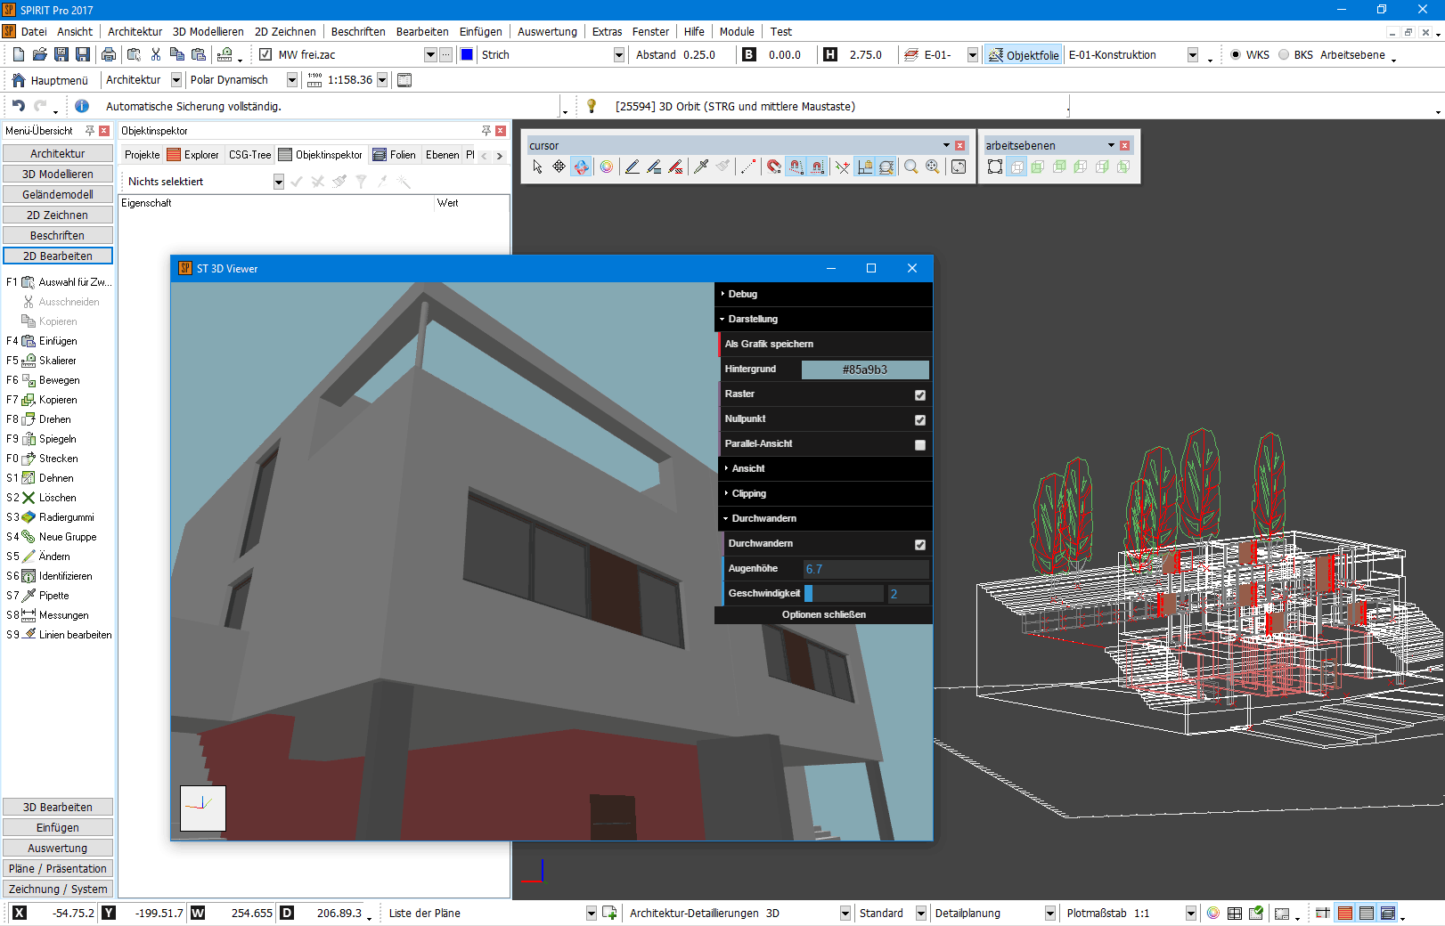Click the Hintergrund color swatch #85a9b3
The image size is (1445, 926).
[x=865, y=370]
